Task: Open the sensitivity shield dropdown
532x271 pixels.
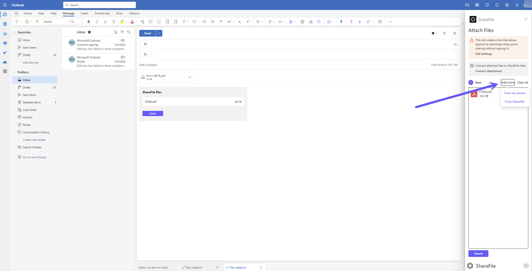Action: (434, 33)
